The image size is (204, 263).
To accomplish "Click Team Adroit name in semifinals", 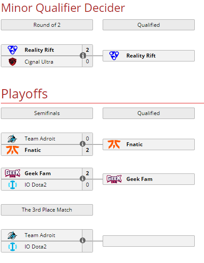I will [40, 139].
